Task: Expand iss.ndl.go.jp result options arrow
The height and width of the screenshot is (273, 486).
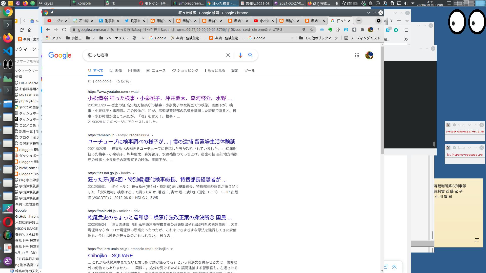Action: (x=134, y=173)
